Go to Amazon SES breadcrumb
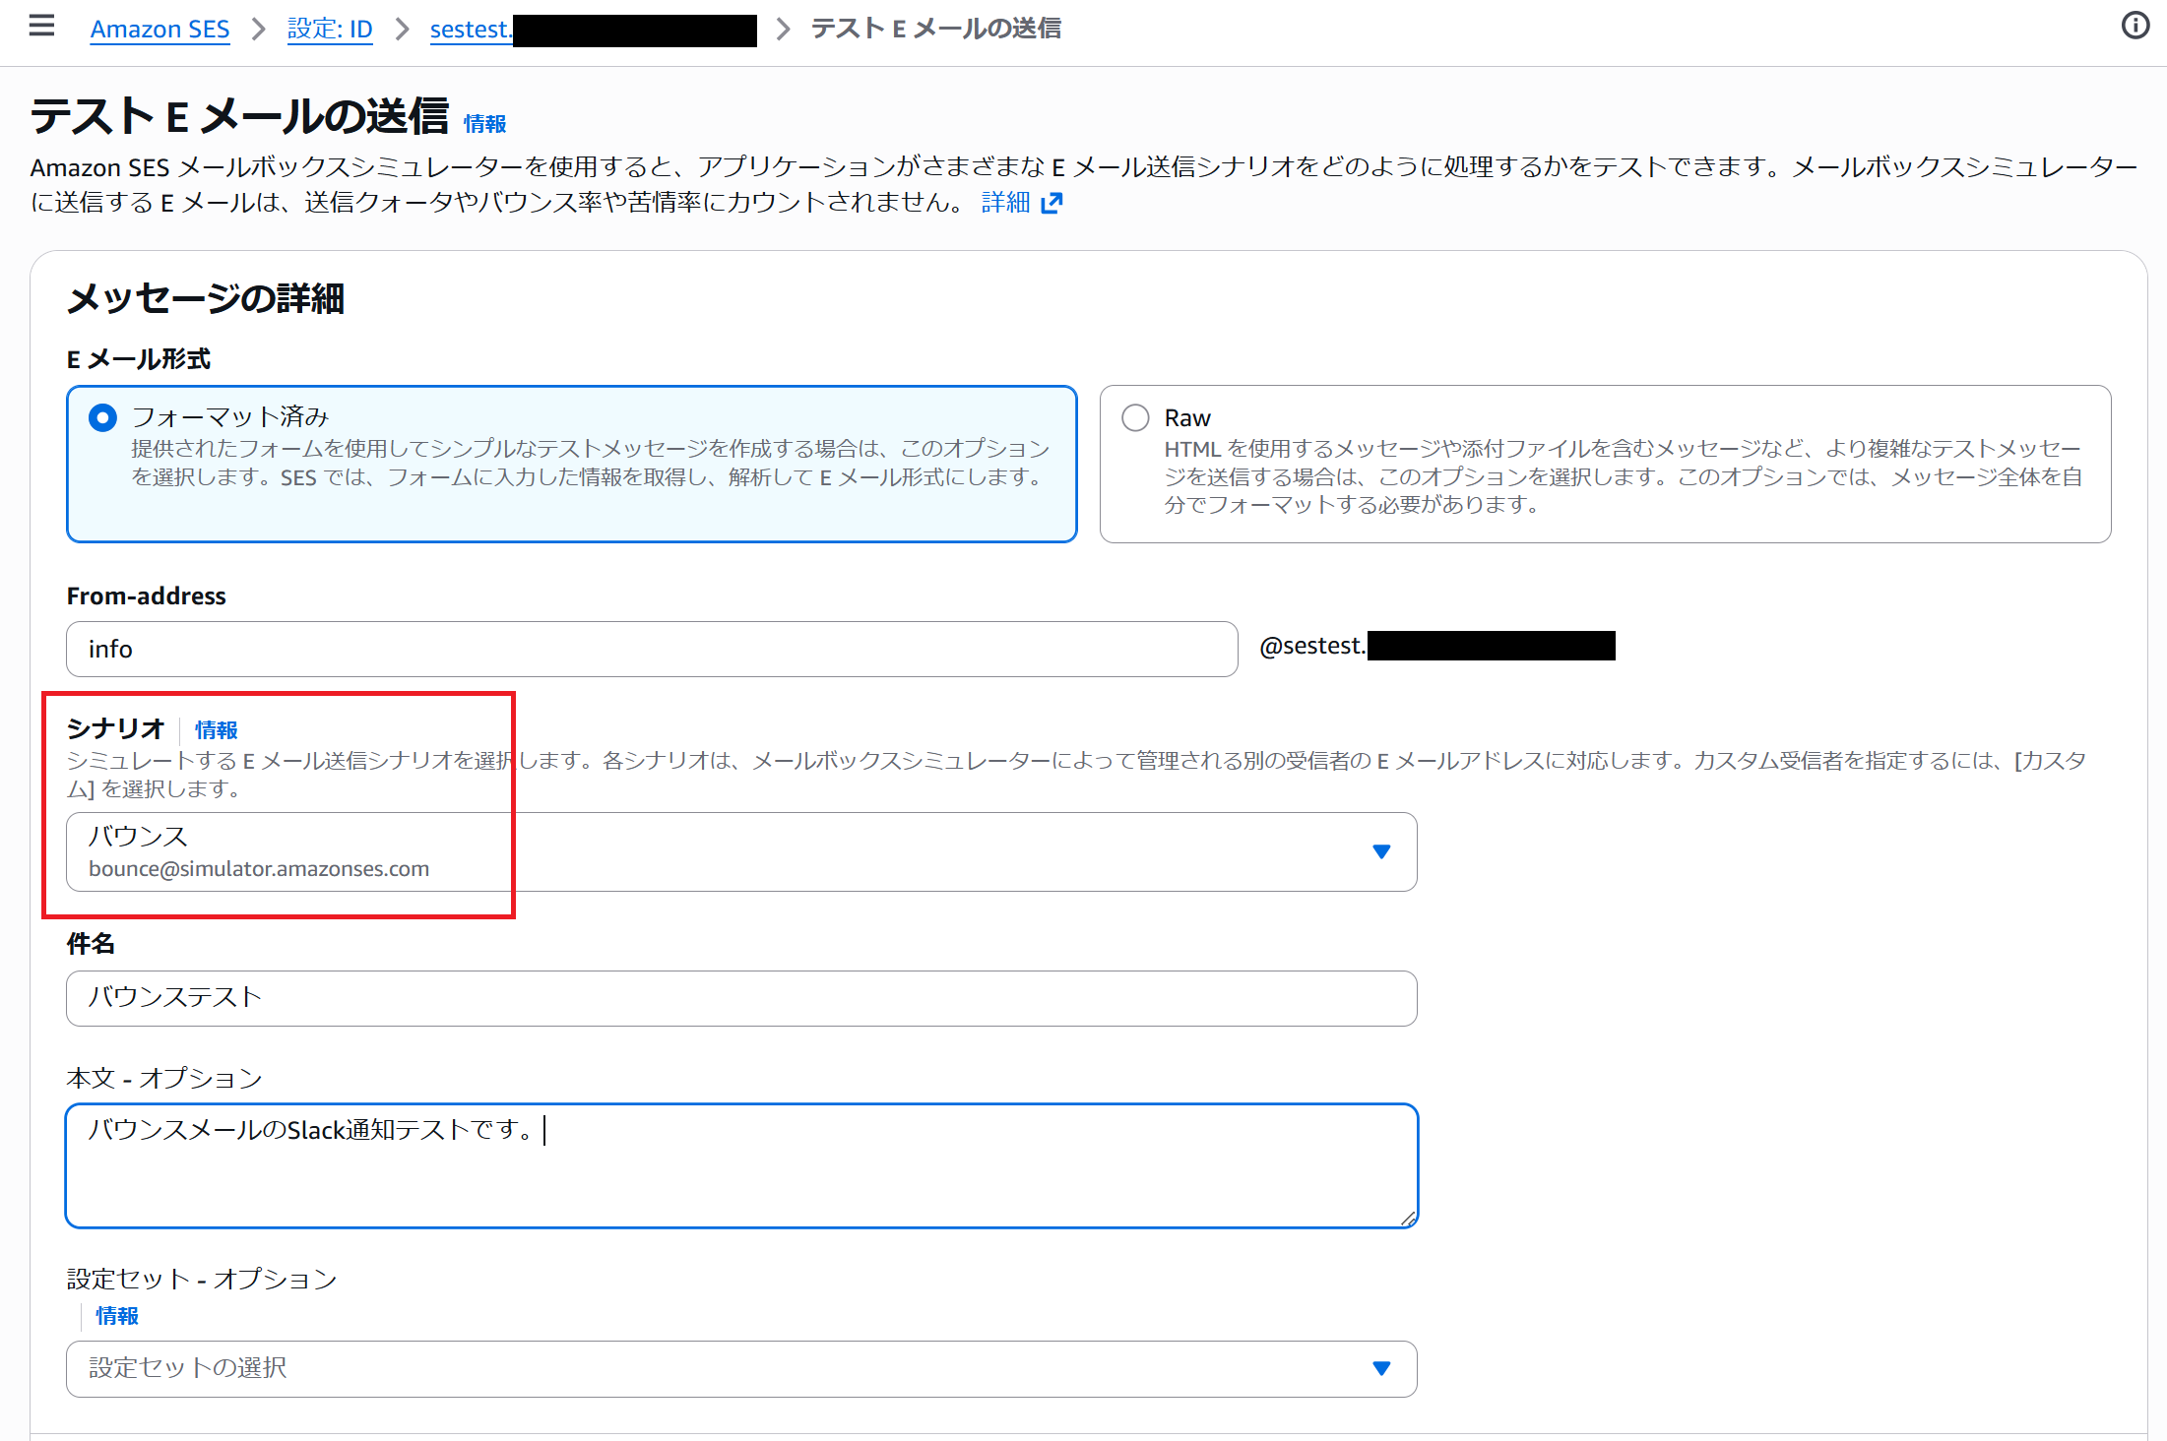The height and width of the screenshot is (1441, 2167). [x=159, y=30]
